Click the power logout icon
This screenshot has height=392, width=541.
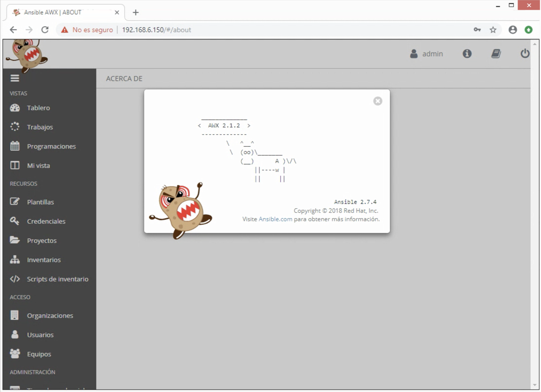pyautogui.click(x=525, y=54)
